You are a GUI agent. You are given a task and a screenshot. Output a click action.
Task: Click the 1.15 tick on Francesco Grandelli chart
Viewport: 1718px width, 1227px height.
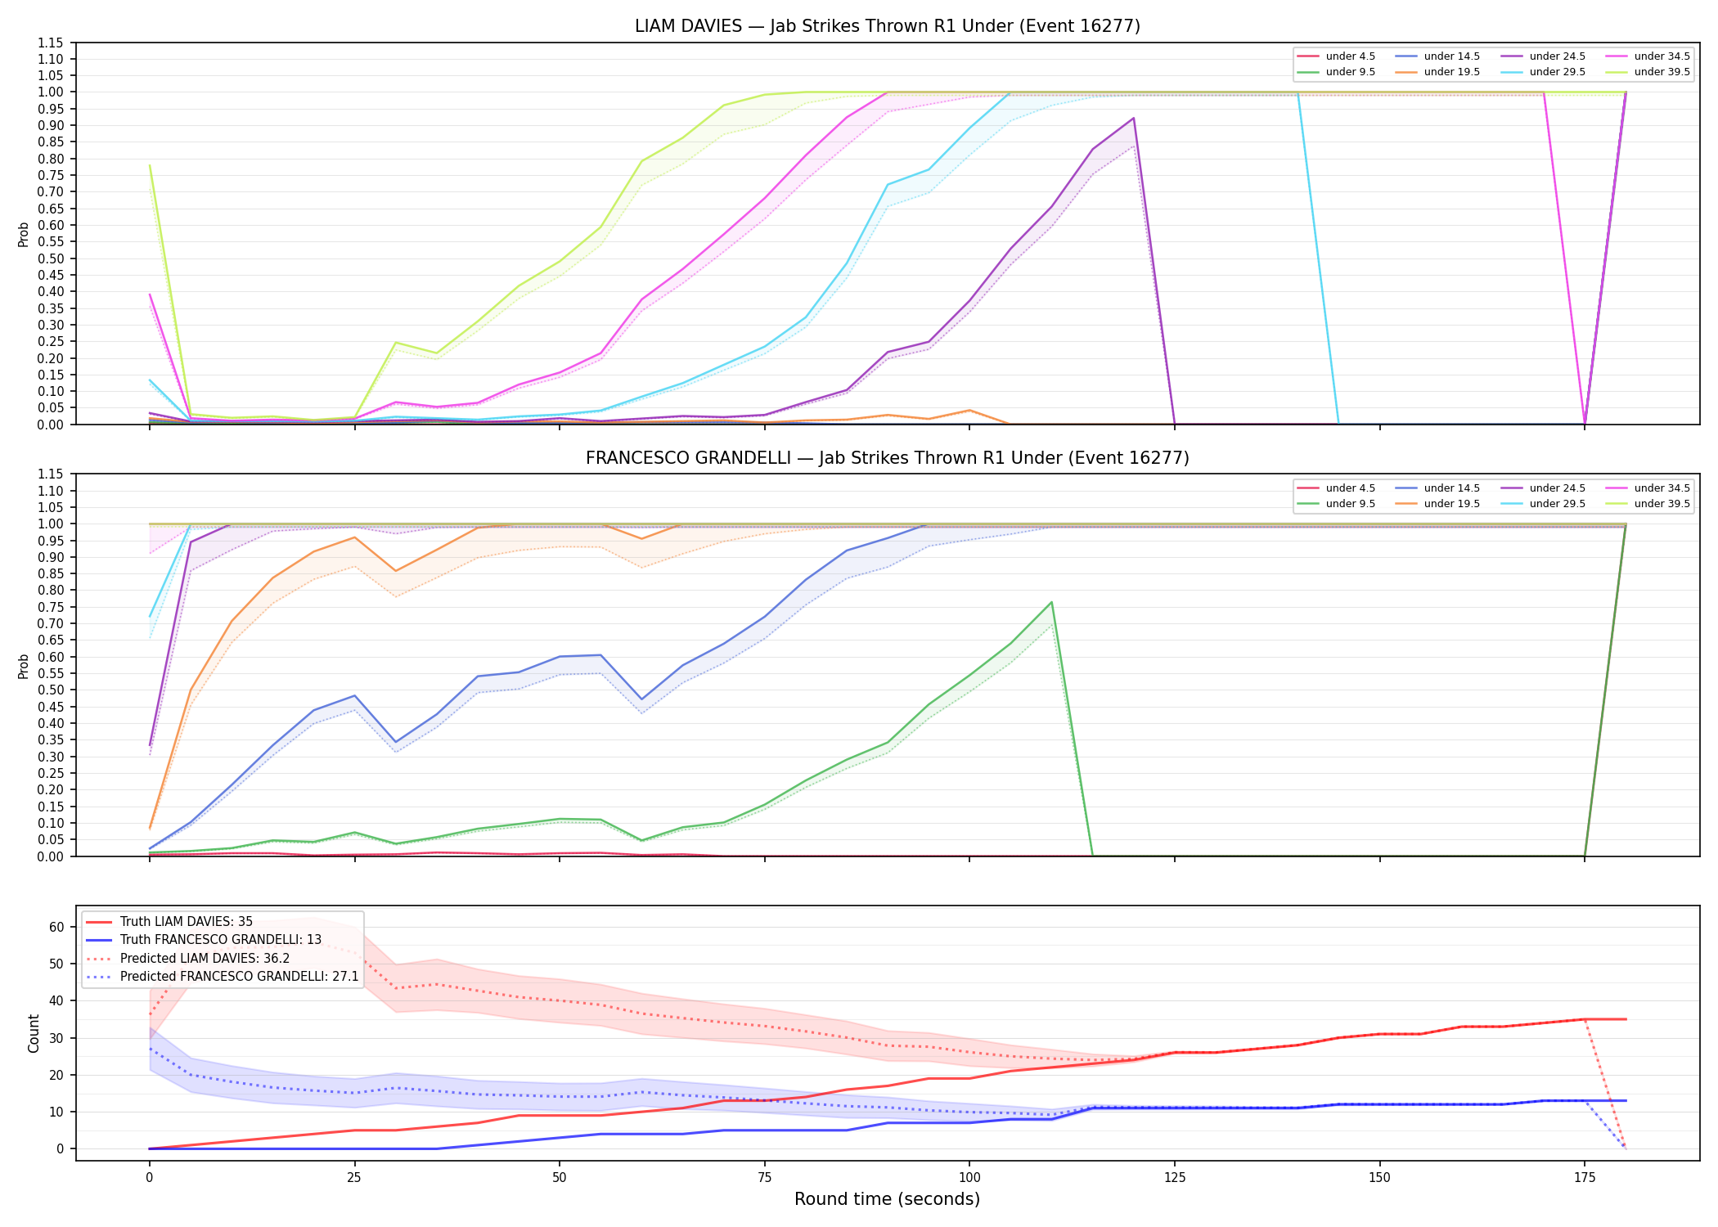[51, 474]
